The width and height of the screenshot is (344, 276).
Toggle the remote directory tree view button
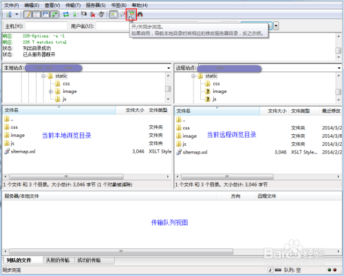45,14
